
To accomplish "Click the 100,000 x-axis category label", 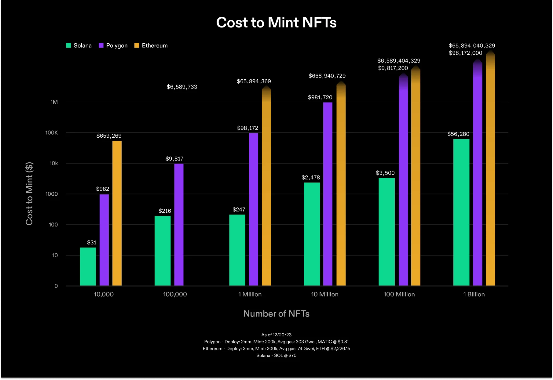I will (175, 295).
